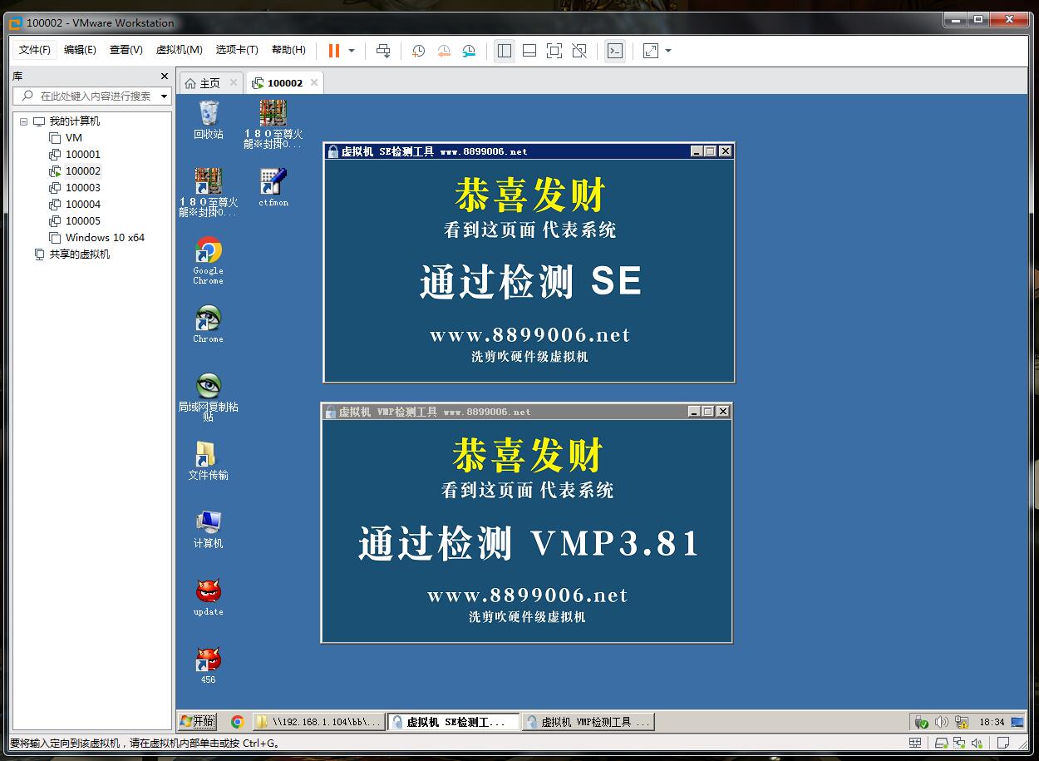Click the hard disk status icon
Viewport: 1039px width, 761px height.
pos(941,743)
